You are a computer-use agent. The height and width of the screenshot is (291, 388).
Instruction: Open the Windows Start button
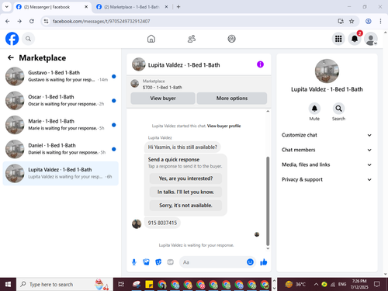pyautogui.click(x=8, y=285)
